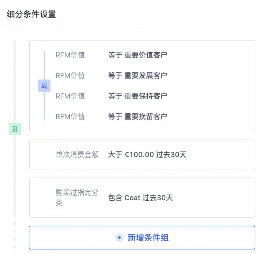Click the 包含 Coat 过去30天 value

click(x=140, y=198)
